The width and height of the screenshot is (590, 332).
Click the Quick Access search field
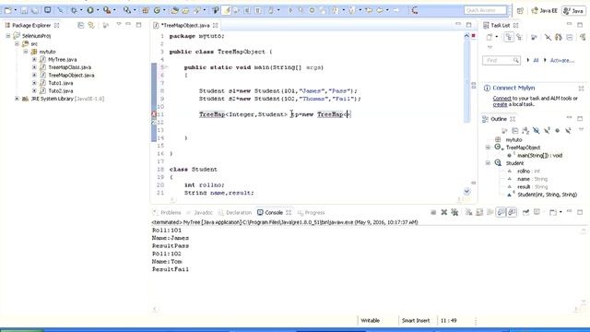point(486,10)
